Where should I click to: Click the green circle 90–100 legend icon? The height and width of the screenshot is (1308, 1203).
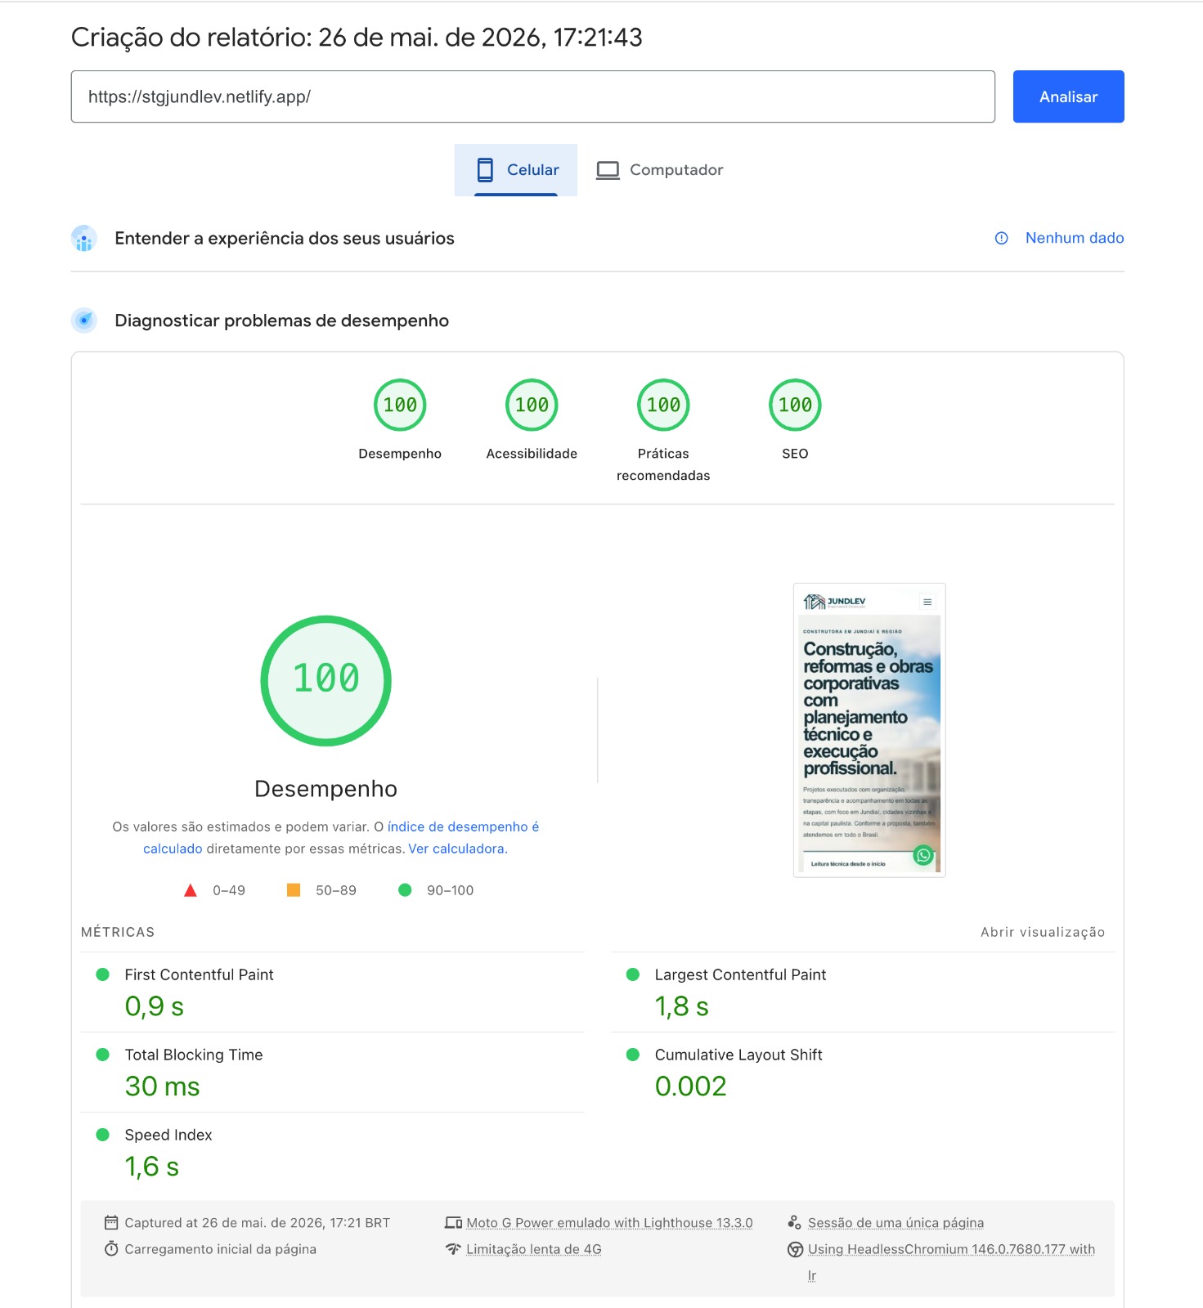pos(405,890)
